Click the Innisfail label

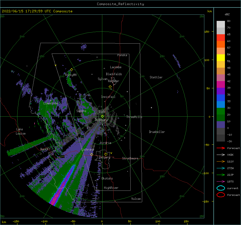[x=108, y=97]
